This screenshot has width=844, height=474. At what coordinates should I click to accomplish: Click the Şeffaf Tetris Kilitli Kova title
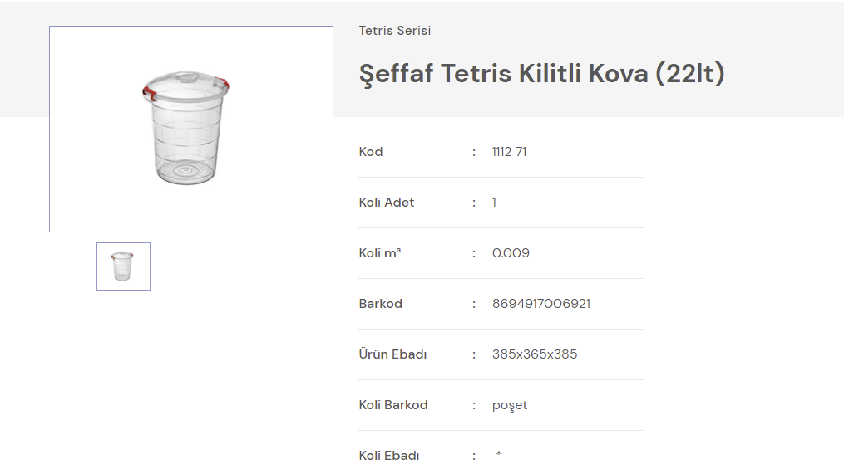(541, 73)
